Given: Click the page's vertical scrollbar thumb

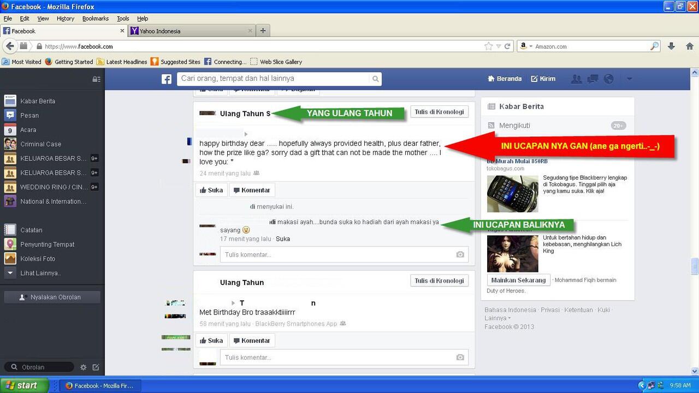Looking at the screenshot, I should (x=695, y=266).
